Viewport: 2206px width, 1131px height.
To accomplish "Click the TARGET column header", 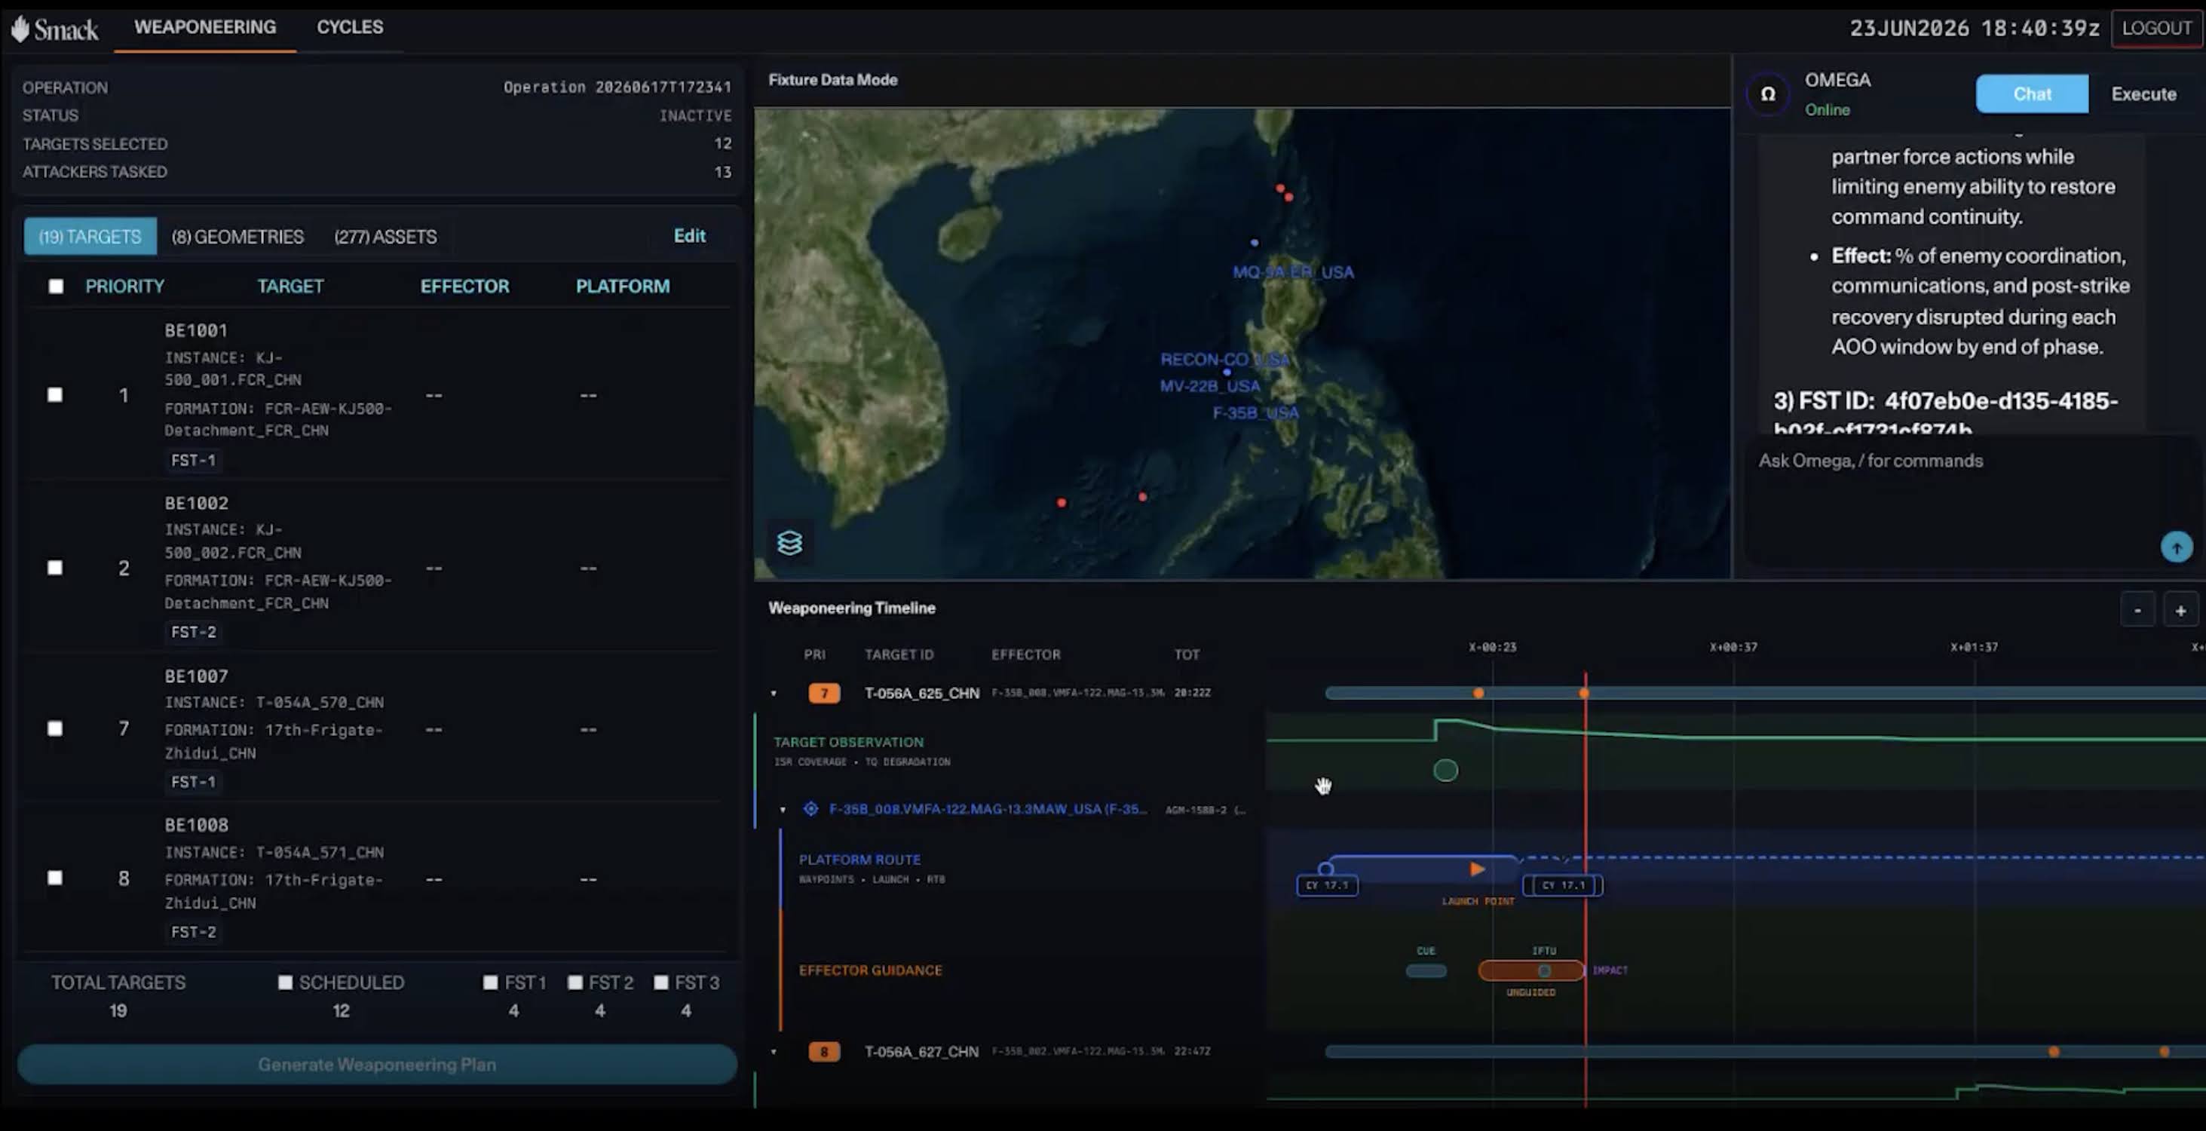I will pos(290,286).
